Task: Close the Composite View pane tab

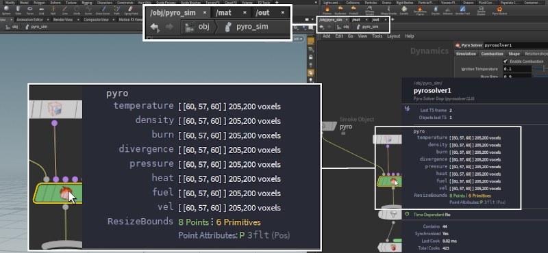Action: 114,20
